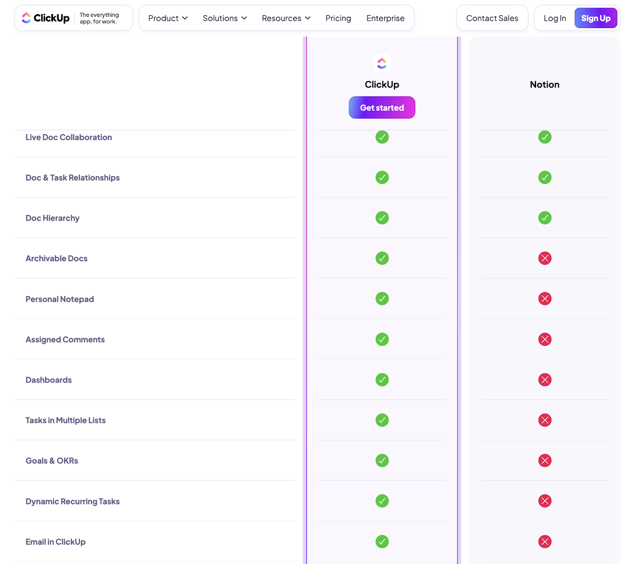642x564 pixels.
Task: Select the Live Doc Collaboration feature label
Action: [69, 137]
